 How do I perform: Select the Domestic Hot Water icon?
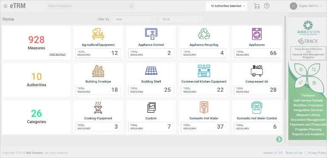[x=204, y=107]
